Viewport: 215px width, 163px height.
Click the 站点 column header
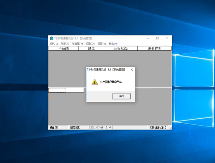coord(91,48)
